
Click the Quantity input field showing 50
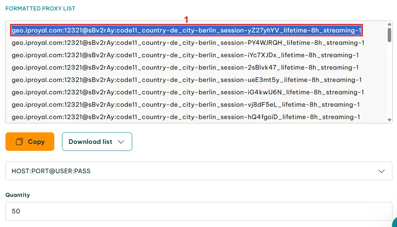click(199, 211)
